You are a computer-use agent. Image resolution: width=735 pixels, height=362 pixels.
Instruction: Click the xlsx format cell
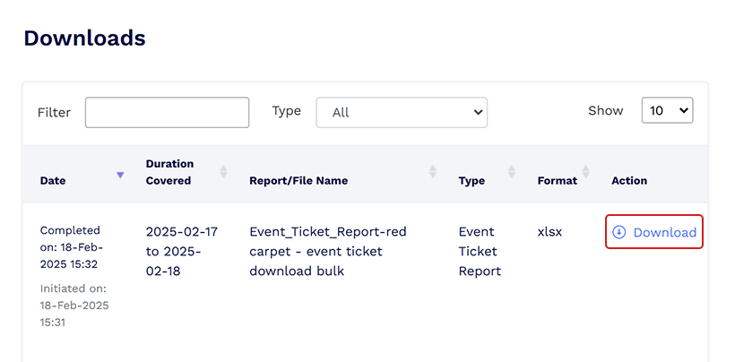point(549,232)
